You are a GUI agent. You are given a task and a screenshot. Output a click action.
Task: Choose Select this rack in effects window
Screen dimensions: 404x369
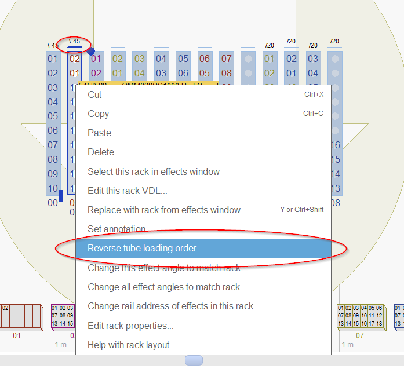pos(154,172)
